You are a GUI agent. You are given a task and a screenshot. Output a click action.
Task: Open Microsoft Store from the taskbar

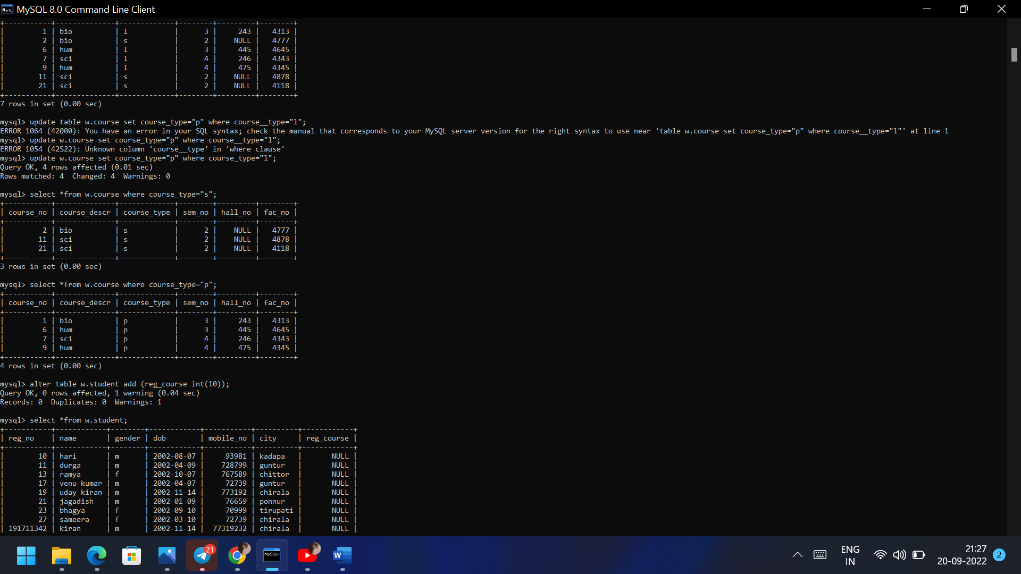click(x=132, y=555)
